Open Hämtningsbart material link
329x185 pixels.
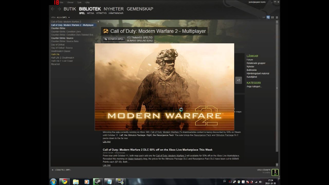point(258,73)
